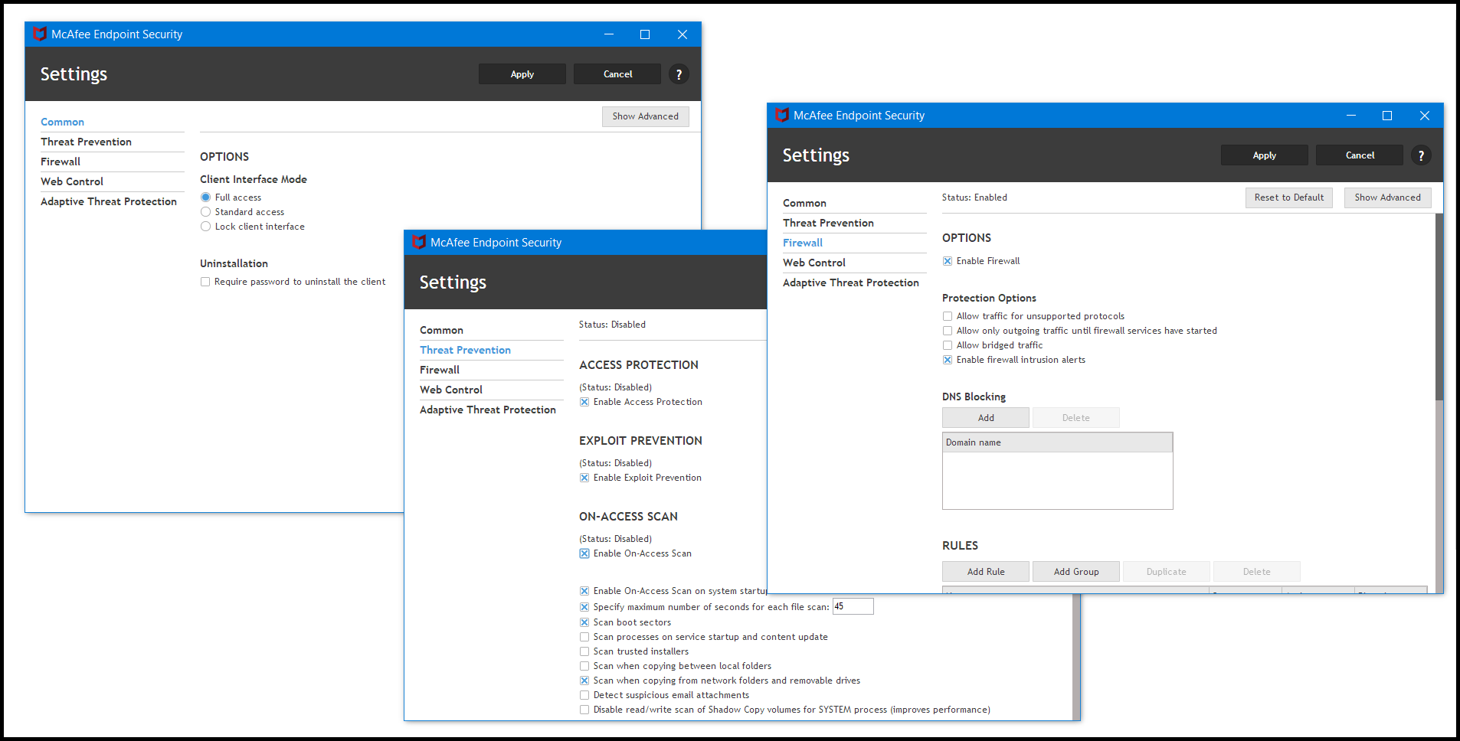
Task: Select Common in the middle Threat Prevention window
Action: point(442,330)
